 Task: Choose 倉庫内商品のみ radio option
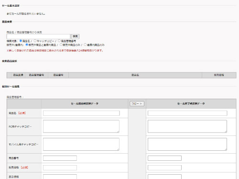click(x=85, y=45)
